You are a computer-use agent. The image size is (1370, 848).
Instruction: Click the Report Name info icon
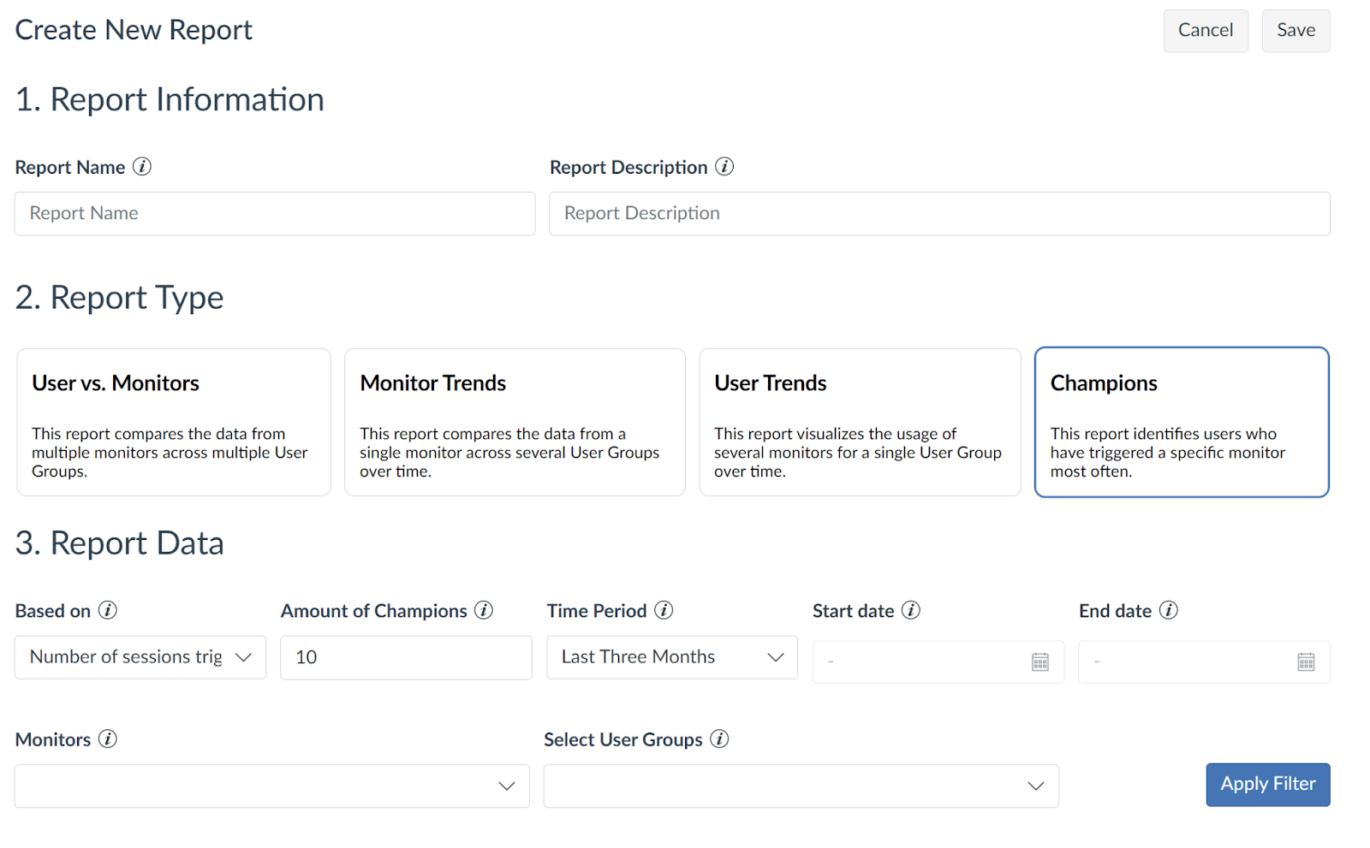142,167
